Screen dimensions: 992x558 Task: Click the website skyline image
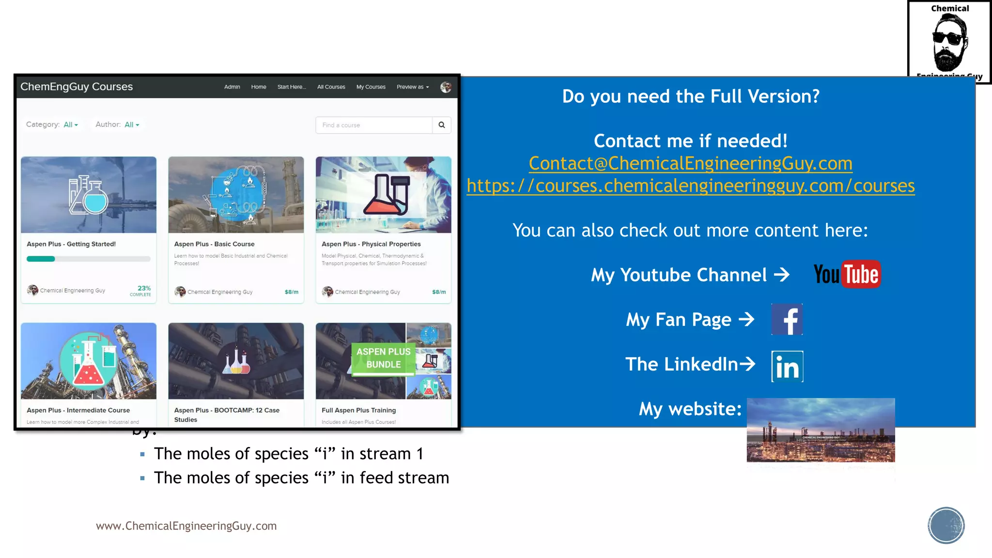pyautogui.click(x=821, y=430)
